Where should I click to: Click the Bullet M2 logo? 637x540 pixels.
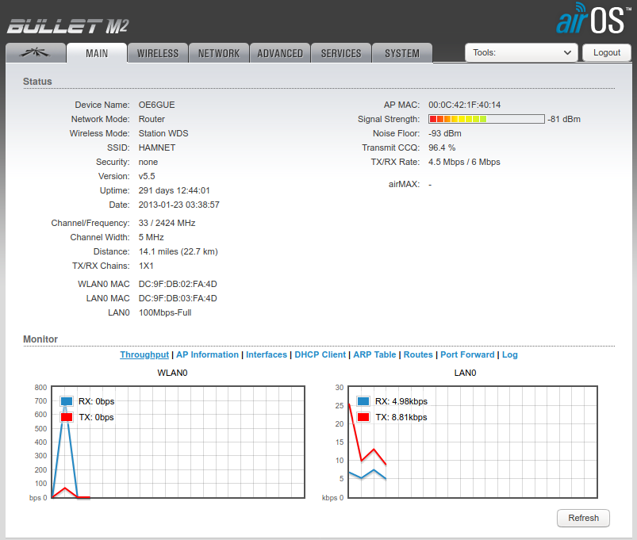[68, 26]
